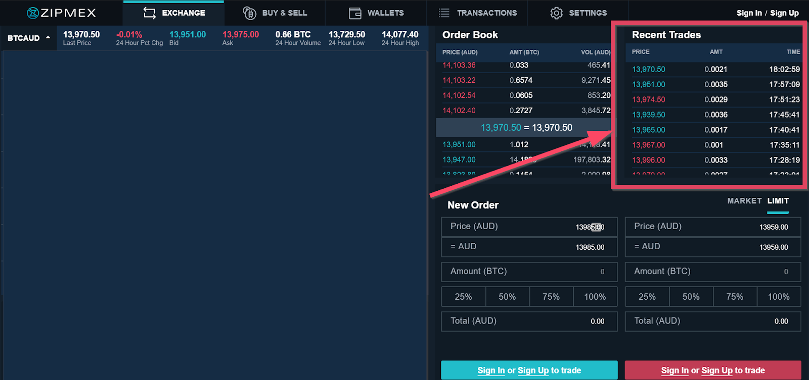This screenshot has height=380, width=809.
Task: Open the BTCAUD pair dropdown
Action: click(29, 38)
